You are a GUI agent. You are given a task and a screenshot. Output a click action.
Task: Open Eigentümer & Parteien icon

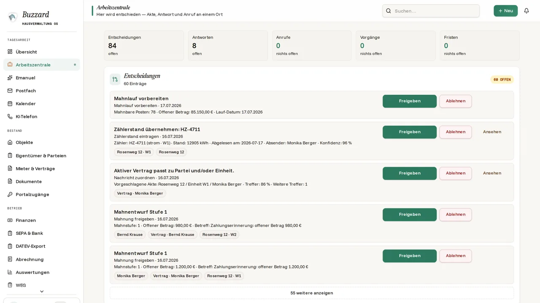pyautogui.click(x=10, y=155)
